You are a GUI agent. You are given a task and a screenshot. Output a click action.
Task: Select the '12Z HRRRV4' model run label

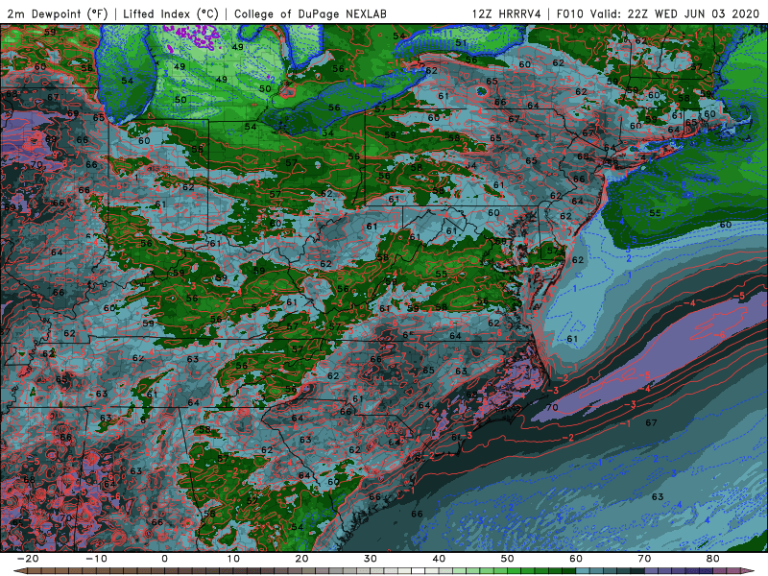[507, 13]
